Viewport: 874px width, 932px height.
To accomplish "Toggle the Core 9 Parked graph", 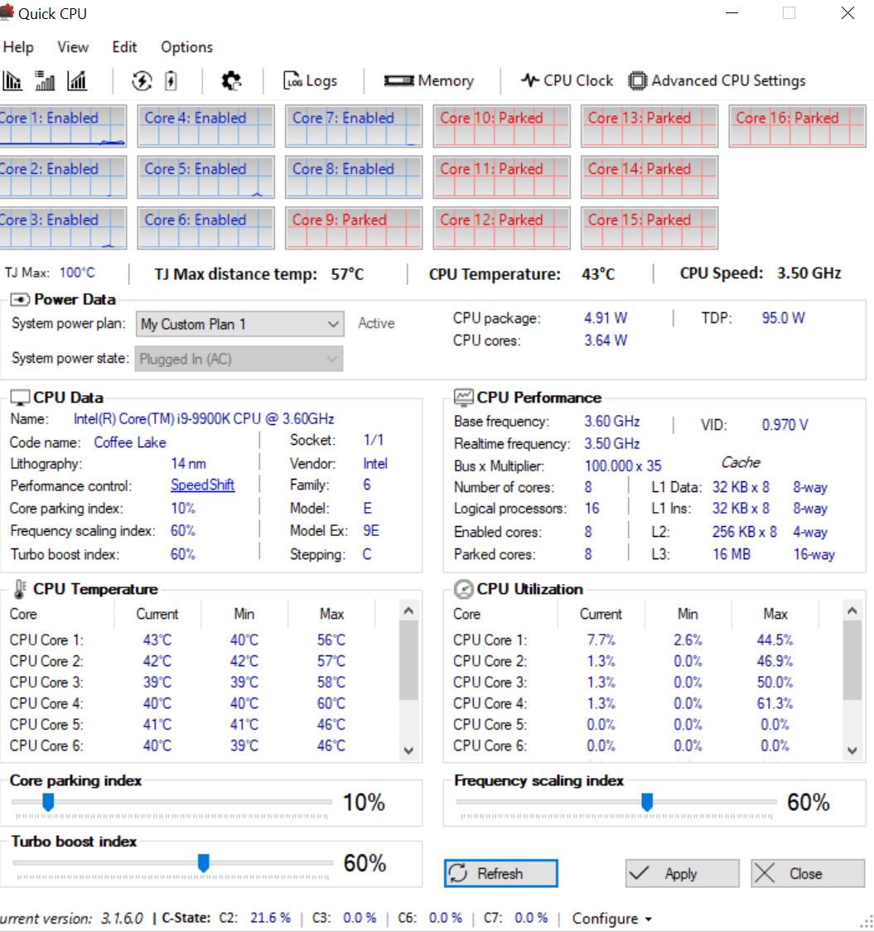I will [354, 228].
